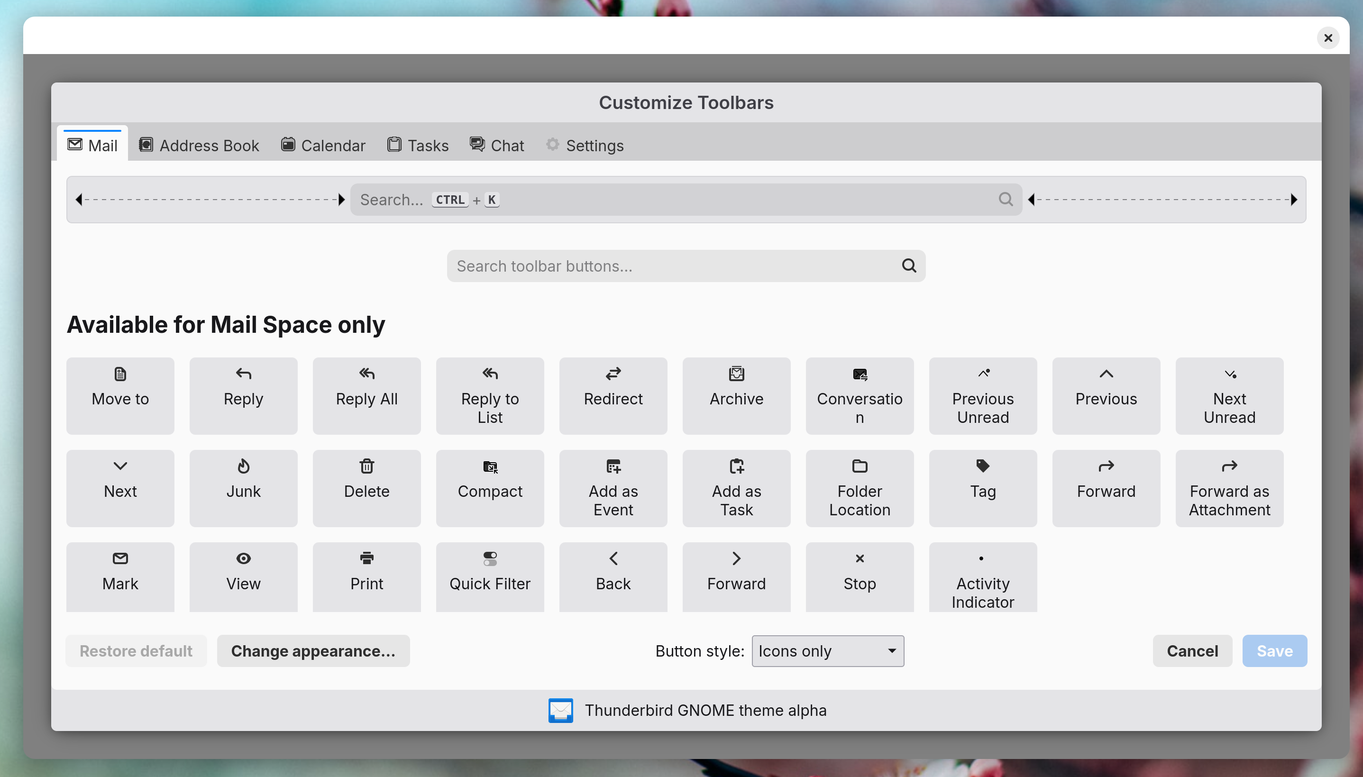Choose the View eye tile
The image size is (1363, 777).
(x=243, y=577)
